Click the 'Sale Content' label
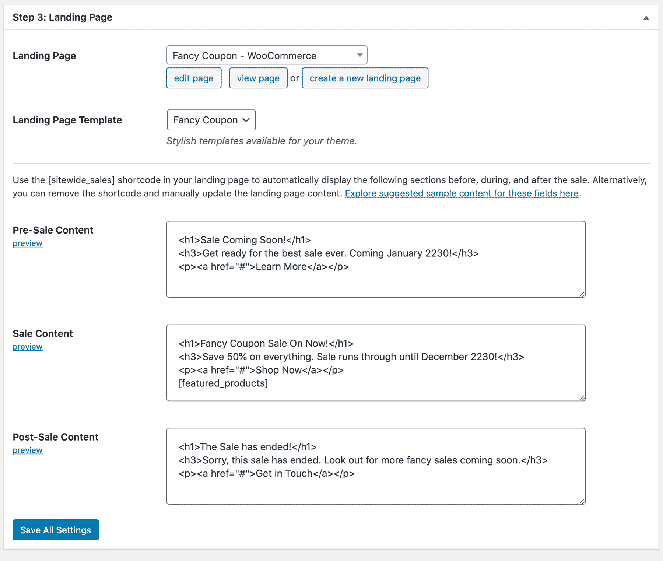Screen dimensions: 663x561 [43, 333]
